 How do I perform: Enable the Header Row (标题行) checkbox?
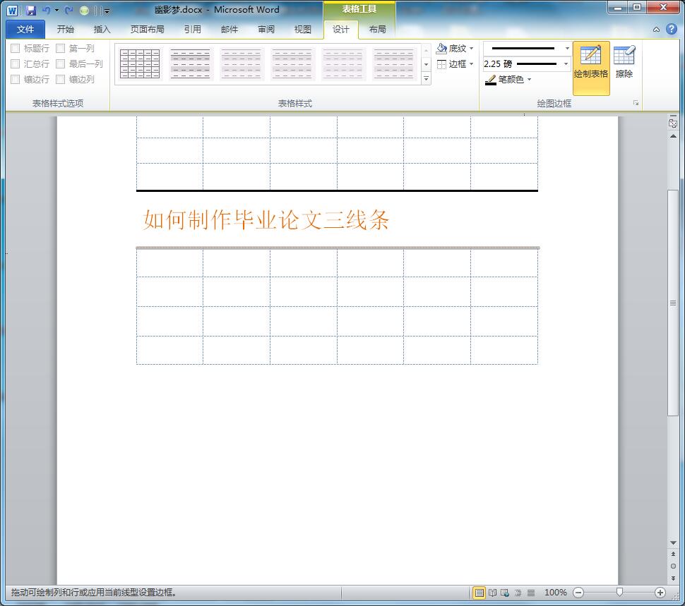click(16, 48)
